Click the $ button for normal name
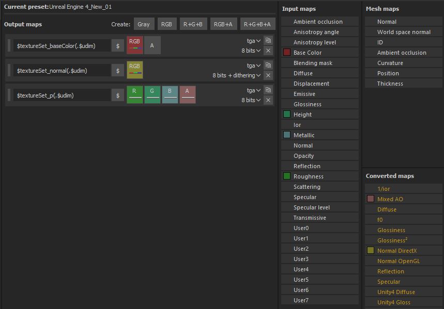 click(x=118, y=71)
